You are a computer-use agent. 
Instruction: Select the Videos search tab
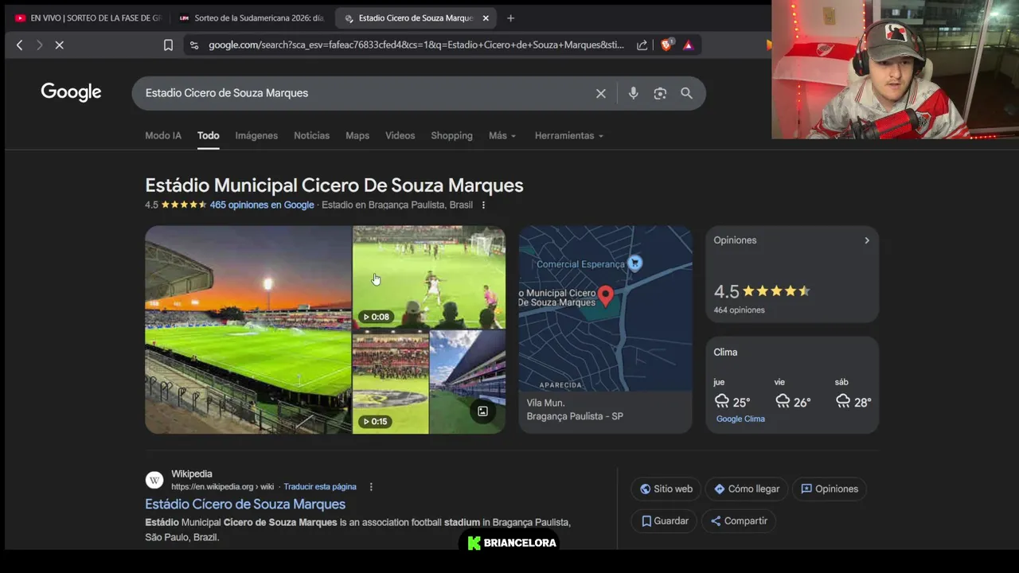(x=400, y=135)
